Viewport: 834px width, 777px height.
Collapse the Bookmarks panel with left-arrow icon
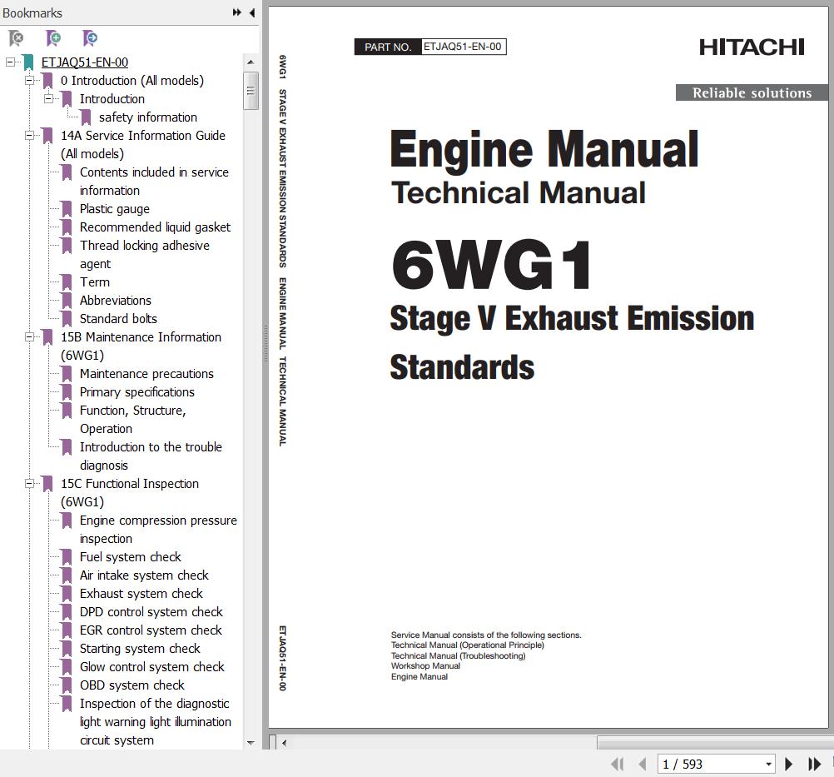coord(252,12)
